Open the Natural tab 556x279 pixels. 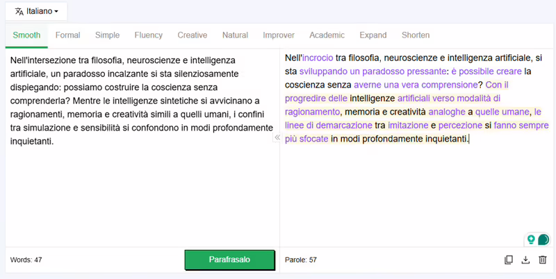point(235,35)
